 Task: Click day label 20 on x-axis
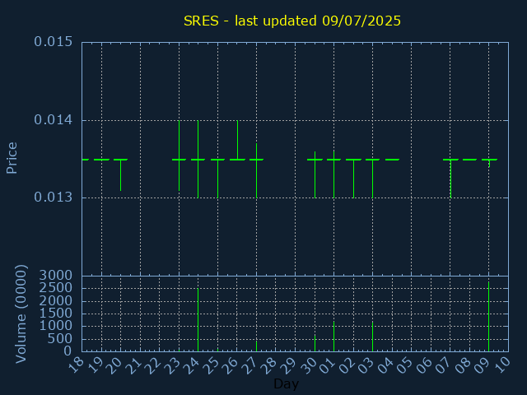114,365
